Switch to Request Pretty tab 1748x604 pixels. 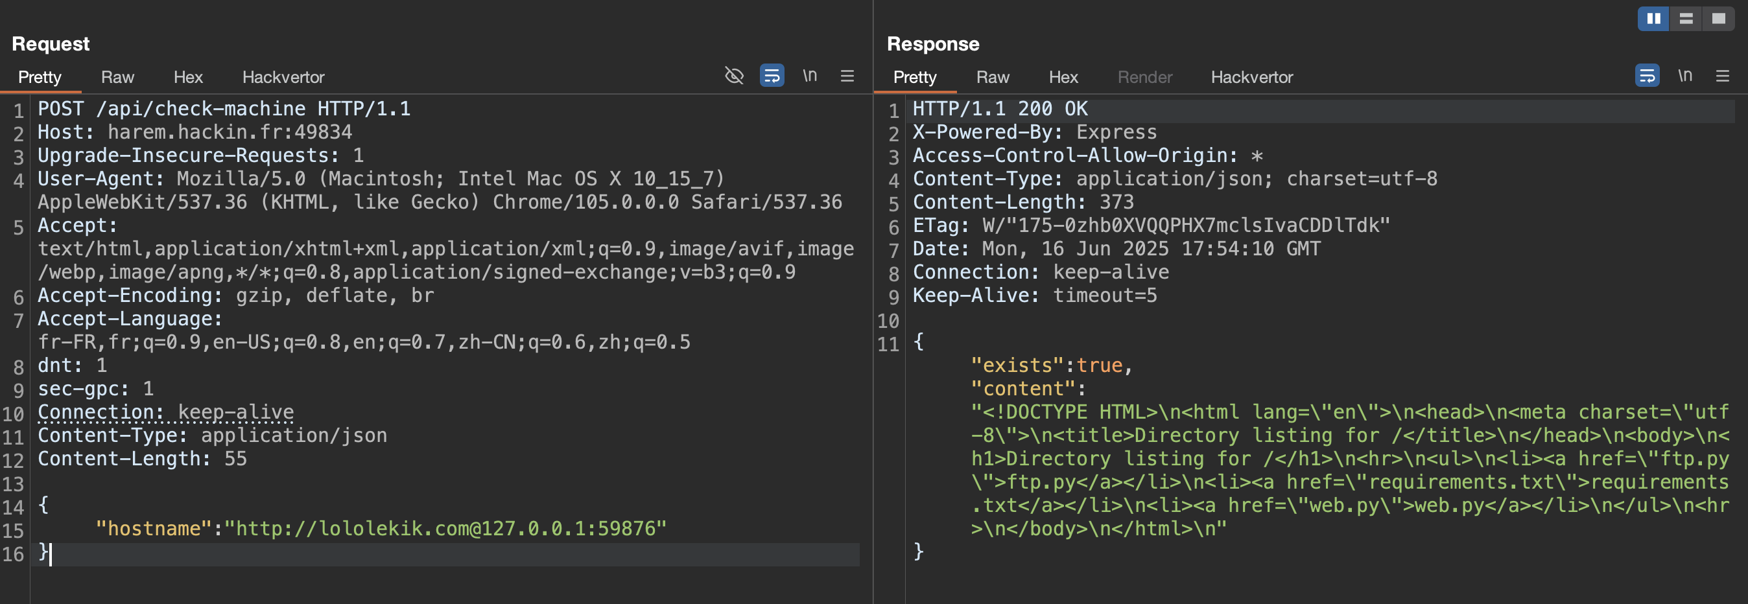pos(40,77)
